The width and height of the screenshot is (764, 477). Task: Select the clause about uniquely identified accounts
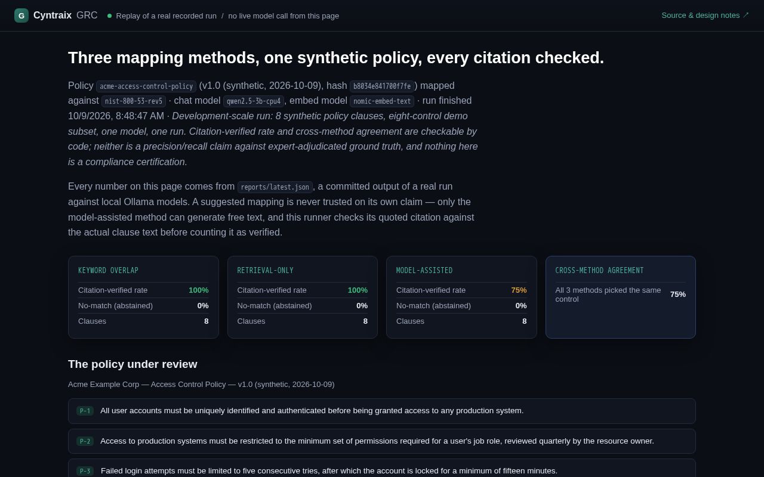[382, 411]
